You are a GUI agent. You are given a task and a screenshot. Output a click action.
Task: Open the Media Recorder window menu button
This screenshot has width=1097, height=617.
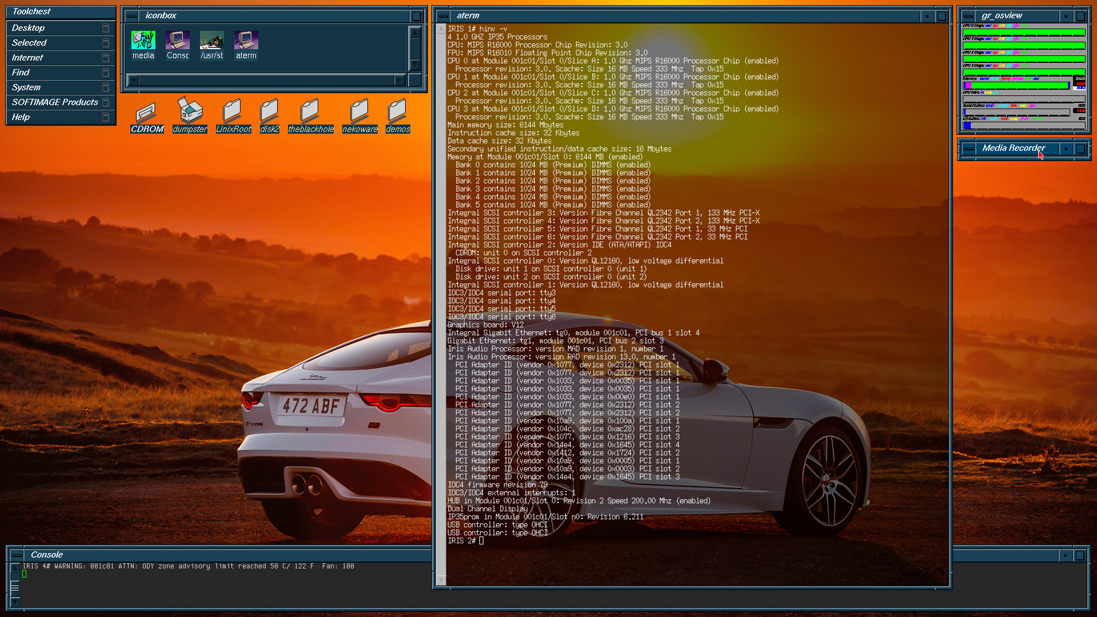pos(968,149)
